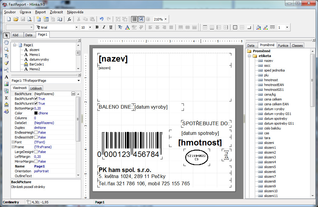Screen dimensions: 318x207
Task: Collapse the Page1 tree node
Action: [15, 45]
